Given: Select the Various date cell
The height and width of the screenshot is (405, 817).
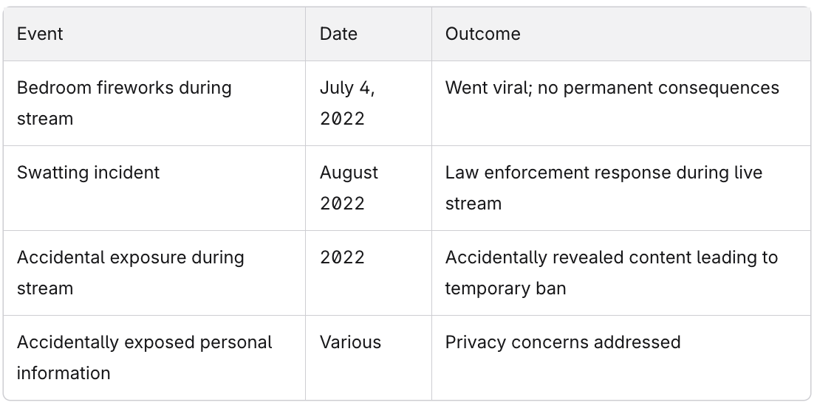Looking at the screenshot, I should (369, 358).
